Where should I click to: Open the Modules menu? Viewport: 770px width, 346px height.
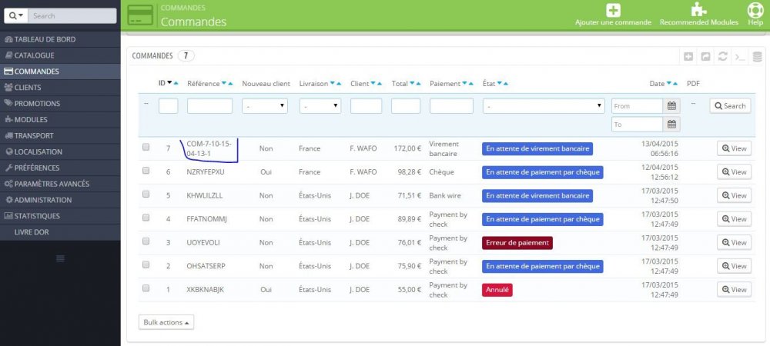click(x=60, y=120)
